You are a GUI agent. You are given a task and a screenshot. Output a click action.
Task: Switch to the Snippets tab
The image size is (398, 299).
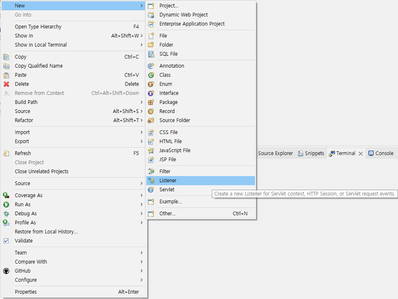[311, 153]
